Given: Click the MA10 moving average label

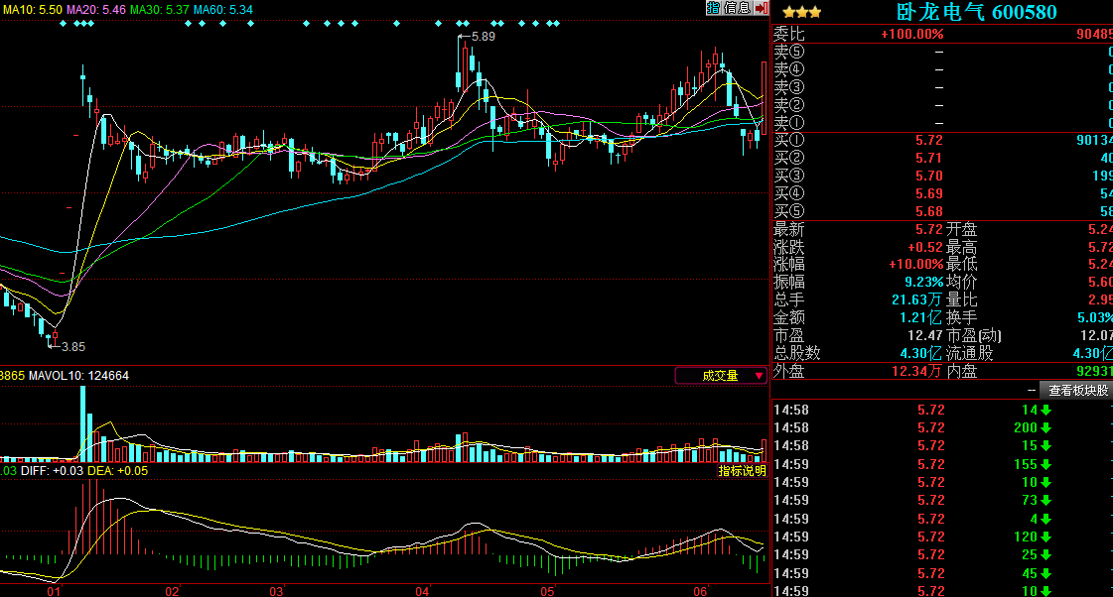Looking at the screenshot, I should [32, 9].
